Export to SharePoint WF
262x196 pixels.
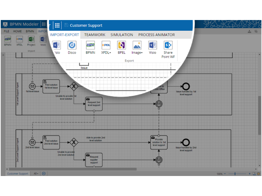click(x=168, y=49)
